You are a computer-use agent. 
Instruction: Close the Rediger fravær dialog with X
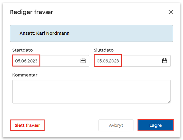(171, 12)
